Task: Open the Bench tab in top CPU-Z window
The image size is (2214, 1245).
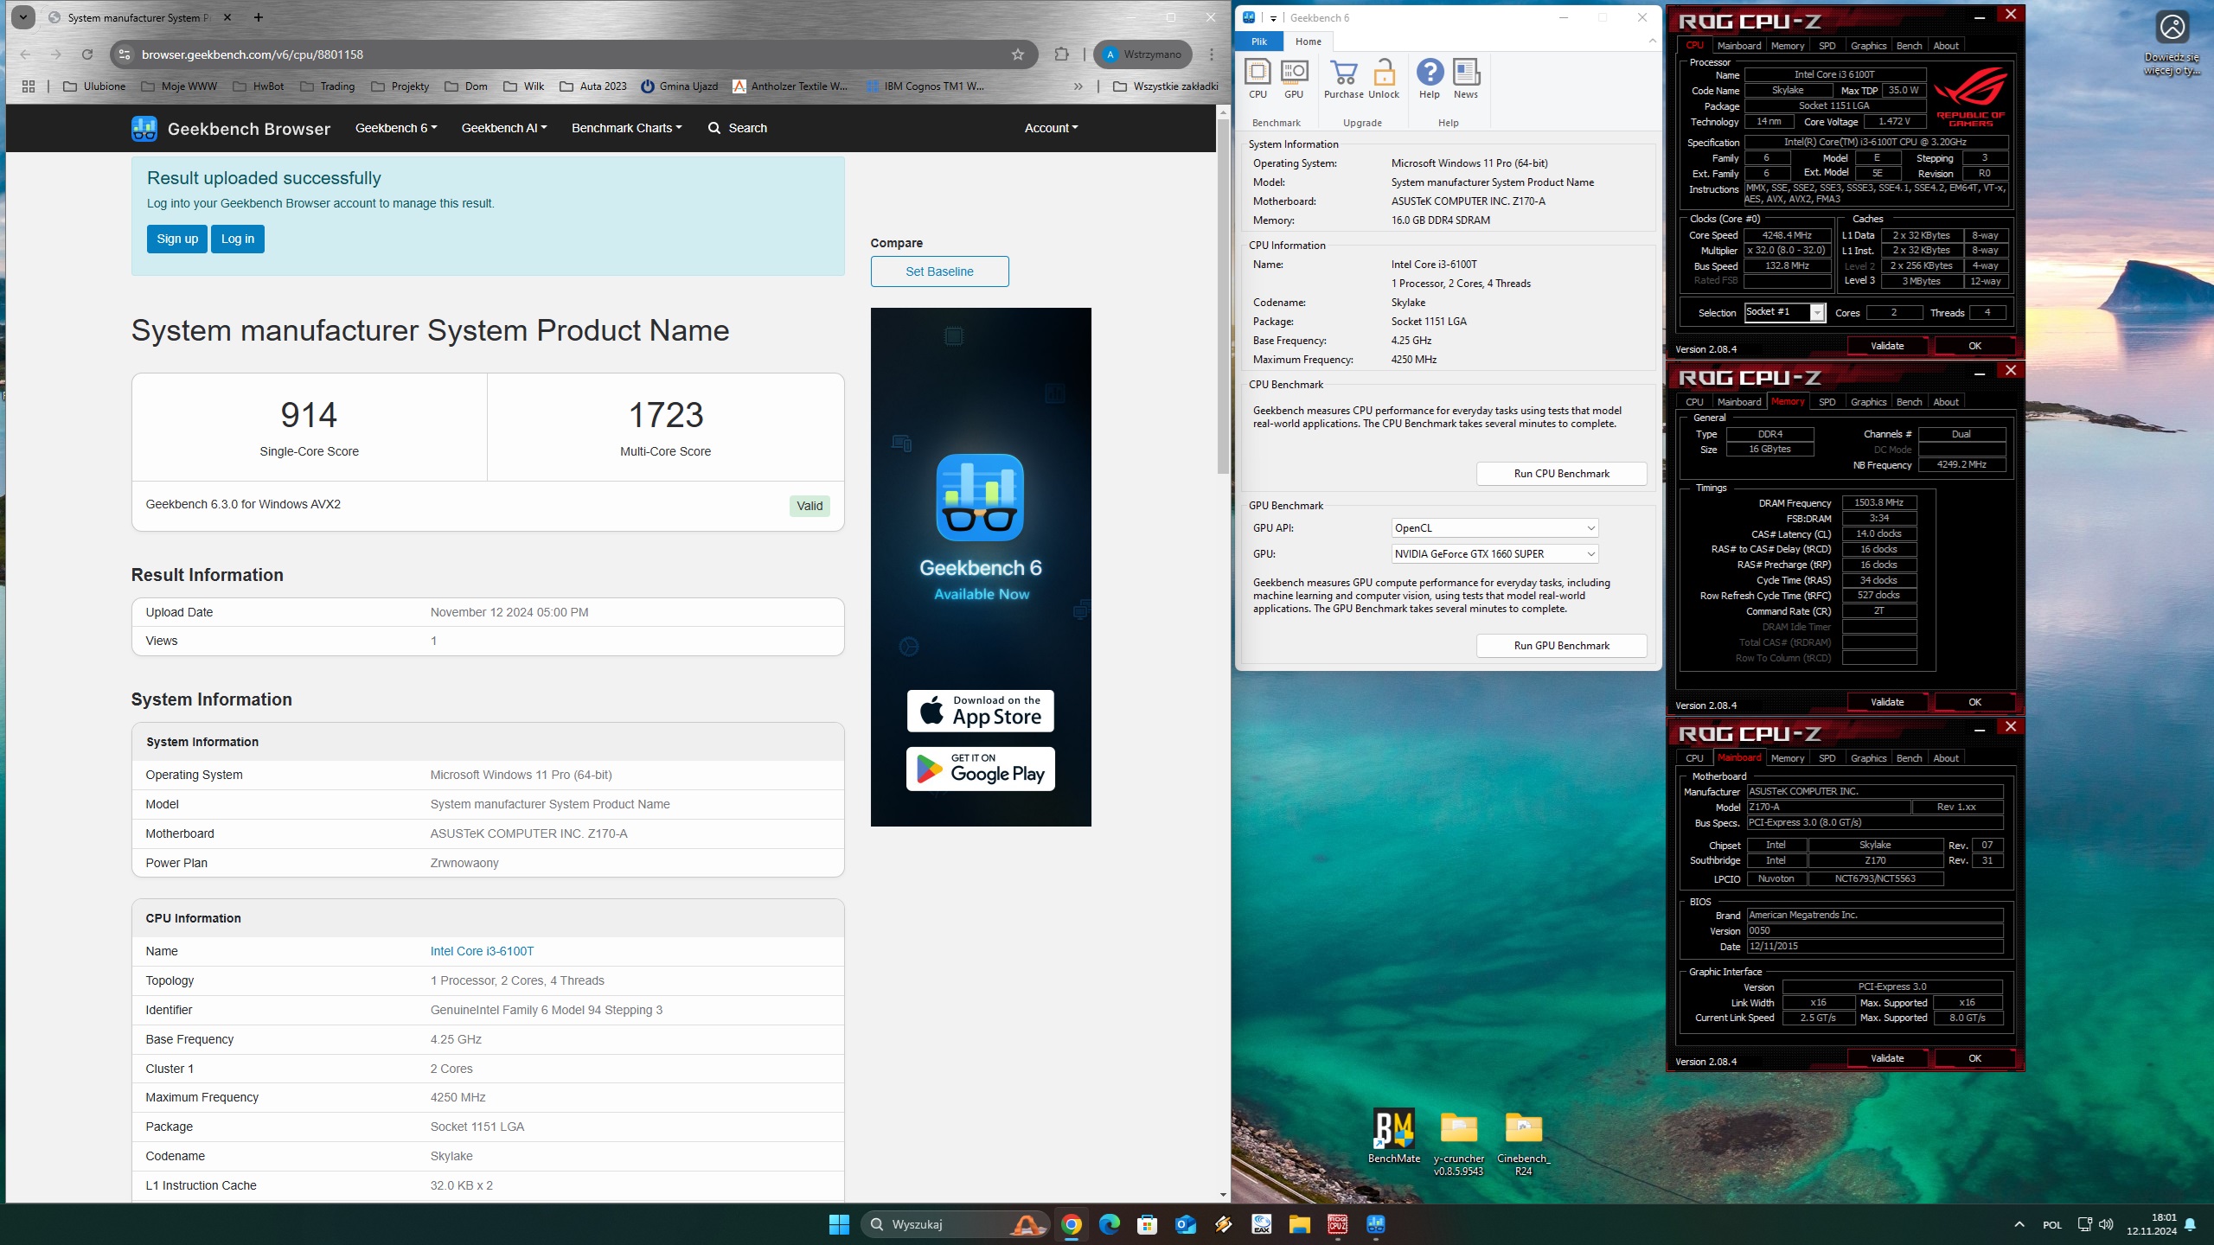Action: coord(1909,46)
